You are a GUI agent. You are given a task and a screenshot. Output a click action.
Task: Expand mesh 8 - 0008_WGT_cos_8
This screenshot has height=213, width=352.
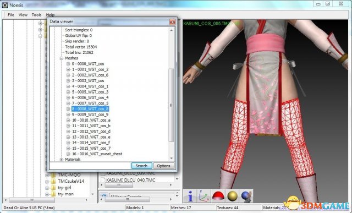point(68,109)
